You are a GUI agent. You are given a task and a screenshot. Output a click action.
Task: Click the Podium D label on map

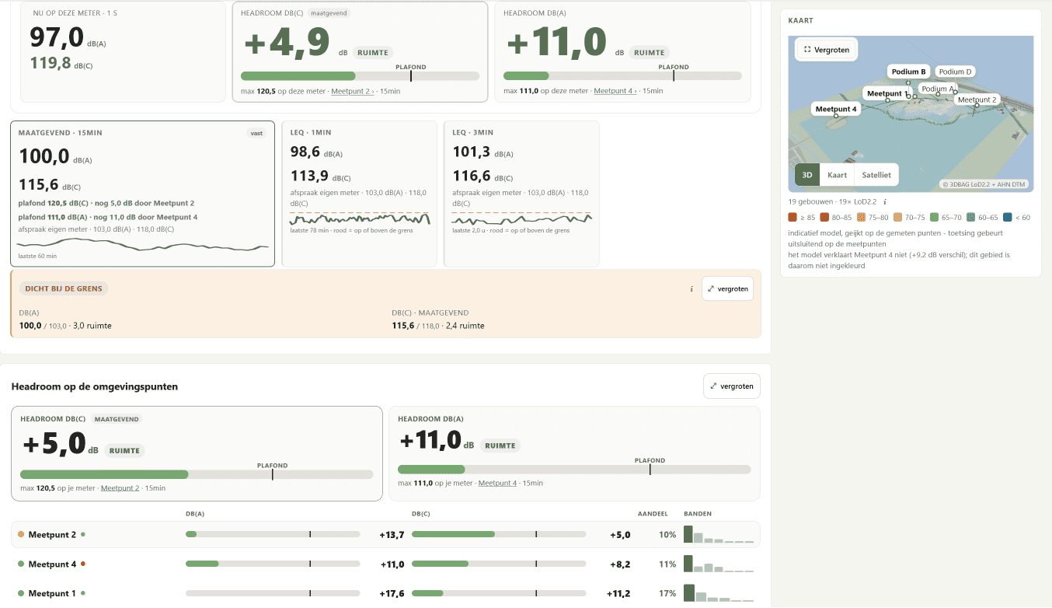[x=955, y=72]
